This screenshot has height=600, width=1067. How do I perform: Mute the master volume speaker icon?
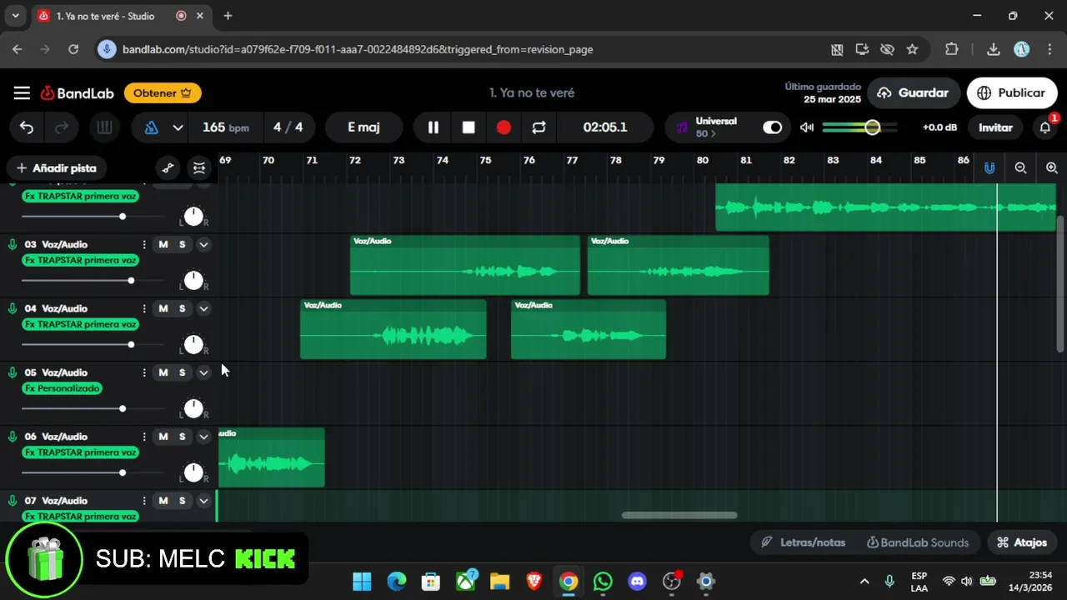click(x=807, y=127)
